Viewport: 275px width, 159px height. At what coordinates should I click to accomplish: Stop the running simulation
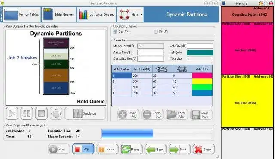(83, 149)
